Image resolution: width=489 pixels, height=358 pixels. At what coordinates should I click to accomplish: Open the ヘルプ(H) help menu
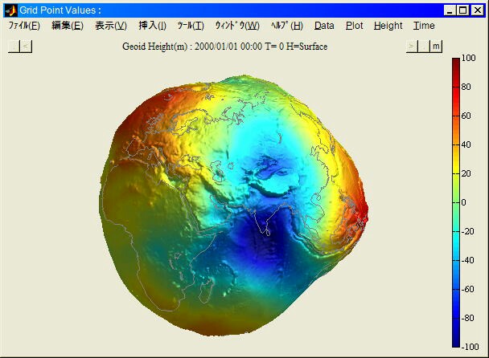point(287,26)
